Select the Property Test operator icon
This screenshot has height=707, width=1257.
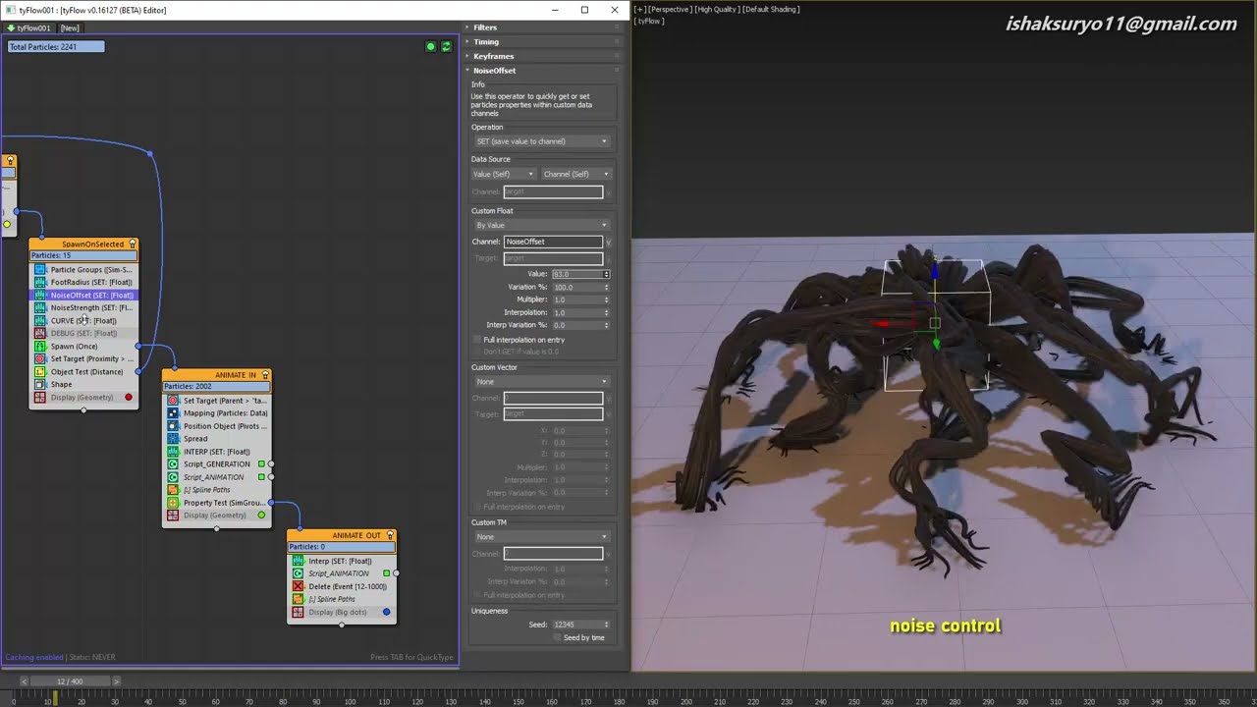[x=173, y=503]
